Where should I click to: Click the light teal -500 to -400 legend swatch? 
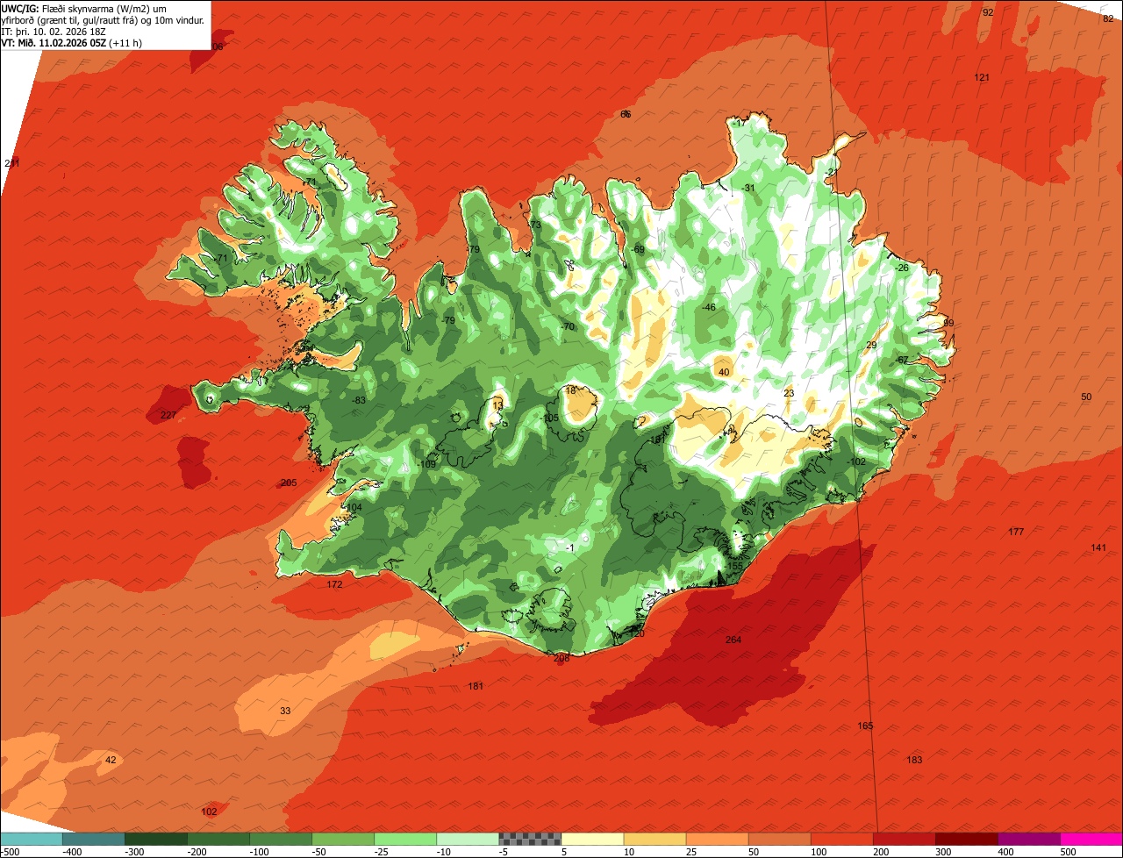point(32,839)
